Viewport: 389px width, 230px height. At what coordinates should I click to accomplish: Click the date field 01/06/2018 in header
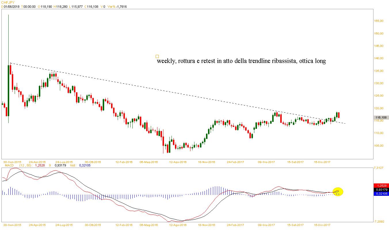(x=12, y=7)
